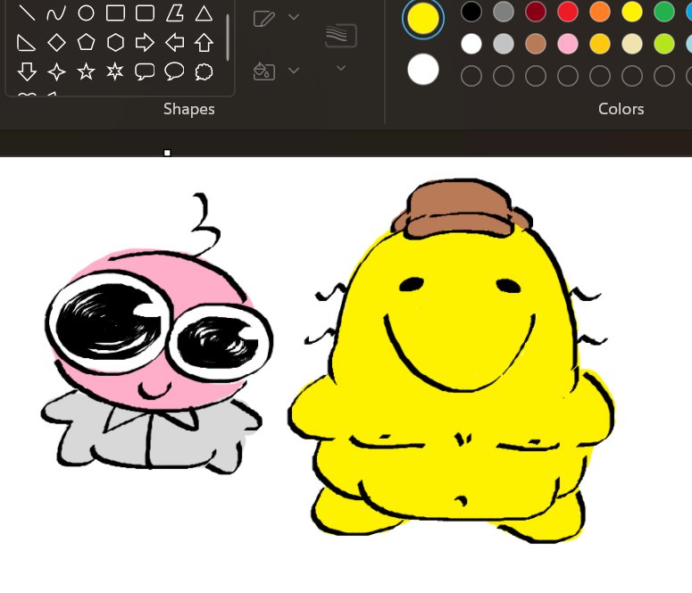
Task: Select the Four-point star shape
Action: [x=56, y=71]
